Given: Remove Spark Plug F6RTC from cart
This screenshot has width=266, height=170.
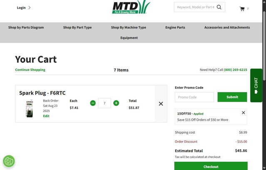Looking at the screenshot, I should (161, 104).
